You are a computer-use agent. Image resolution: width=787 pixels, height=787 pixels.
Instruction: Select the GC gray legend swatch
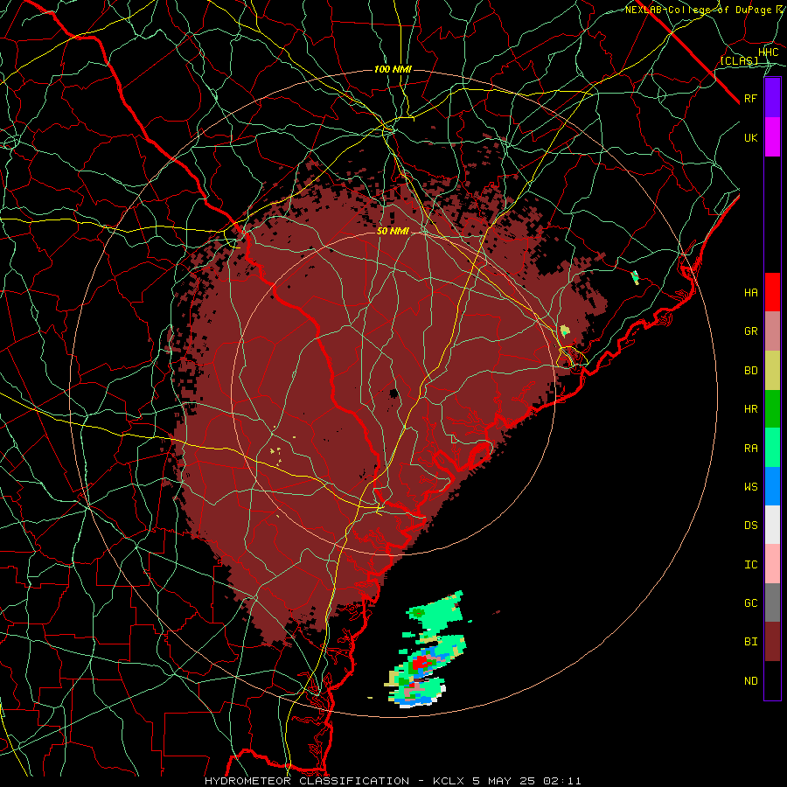tap(772, 602)
